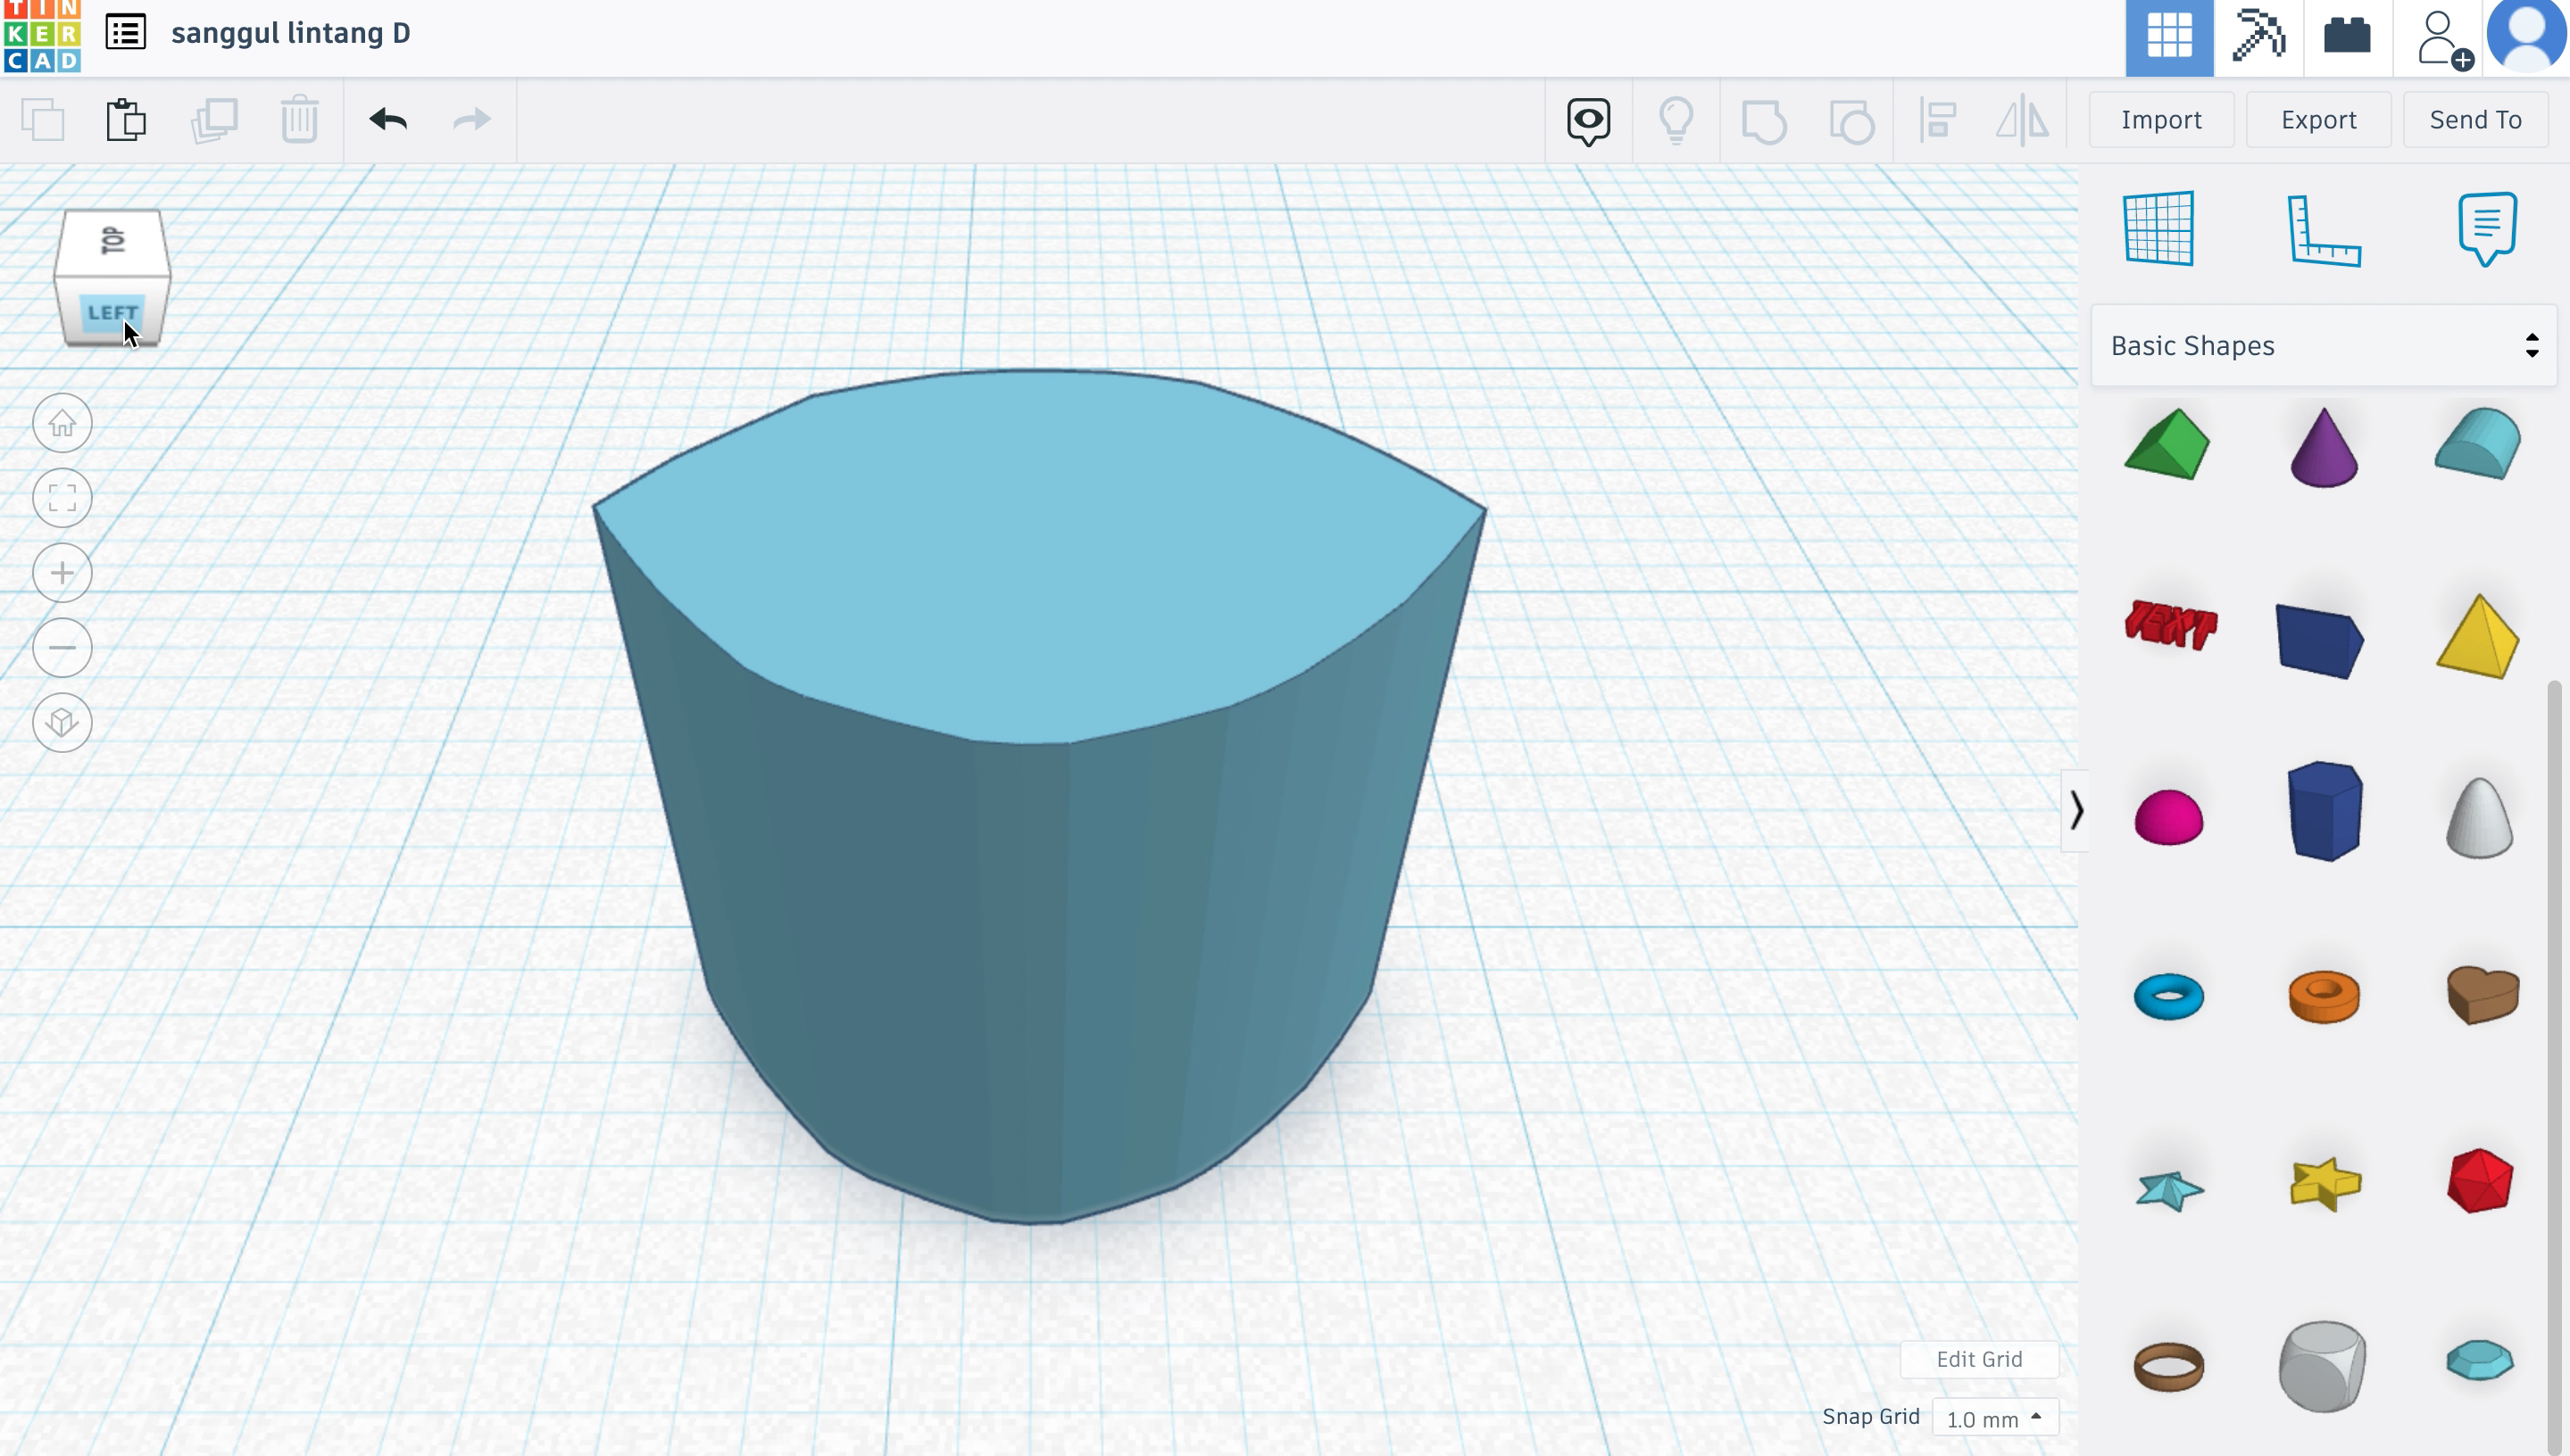This screenshot has width=2570, height=1456.
Task: Pick the magenta Half Sphere shape
Action: [x=2167, y=817]
